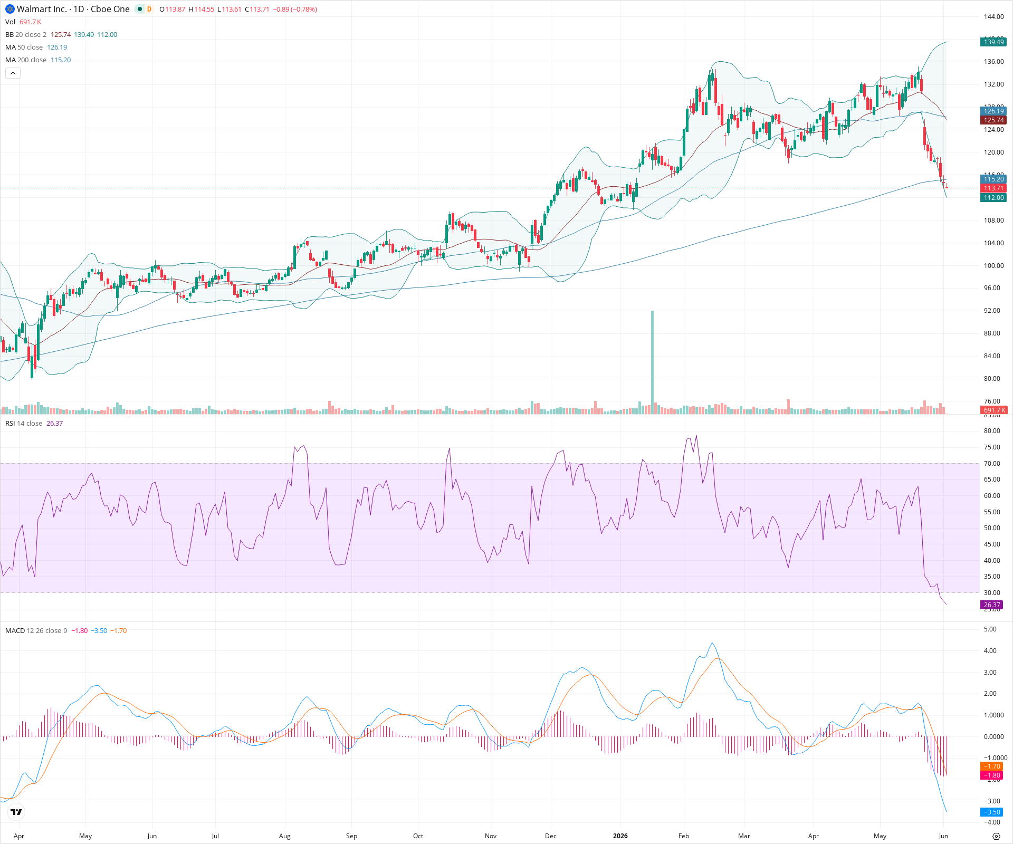The height and width of the screenshot is (844, 1013).
Task: Click the -3.50 MACD value label
Action: 992,812
